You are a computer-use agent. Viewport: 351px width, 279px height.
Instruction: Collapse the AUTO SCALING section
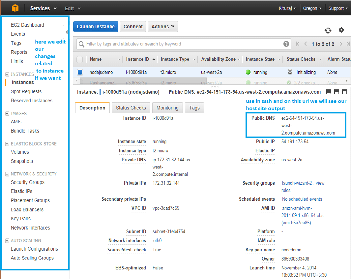(x=7, y=241)
